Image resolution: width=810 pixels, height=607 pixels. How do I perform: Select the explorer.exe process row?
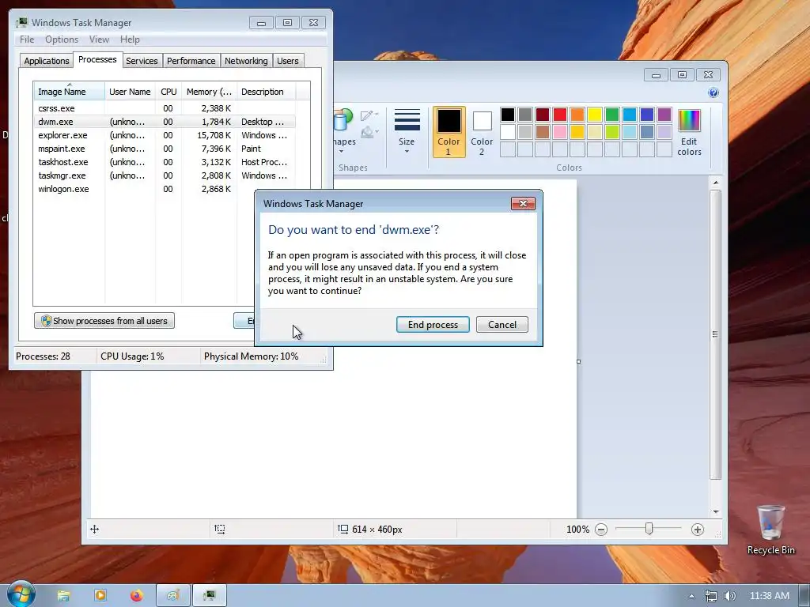pos(165,135)
